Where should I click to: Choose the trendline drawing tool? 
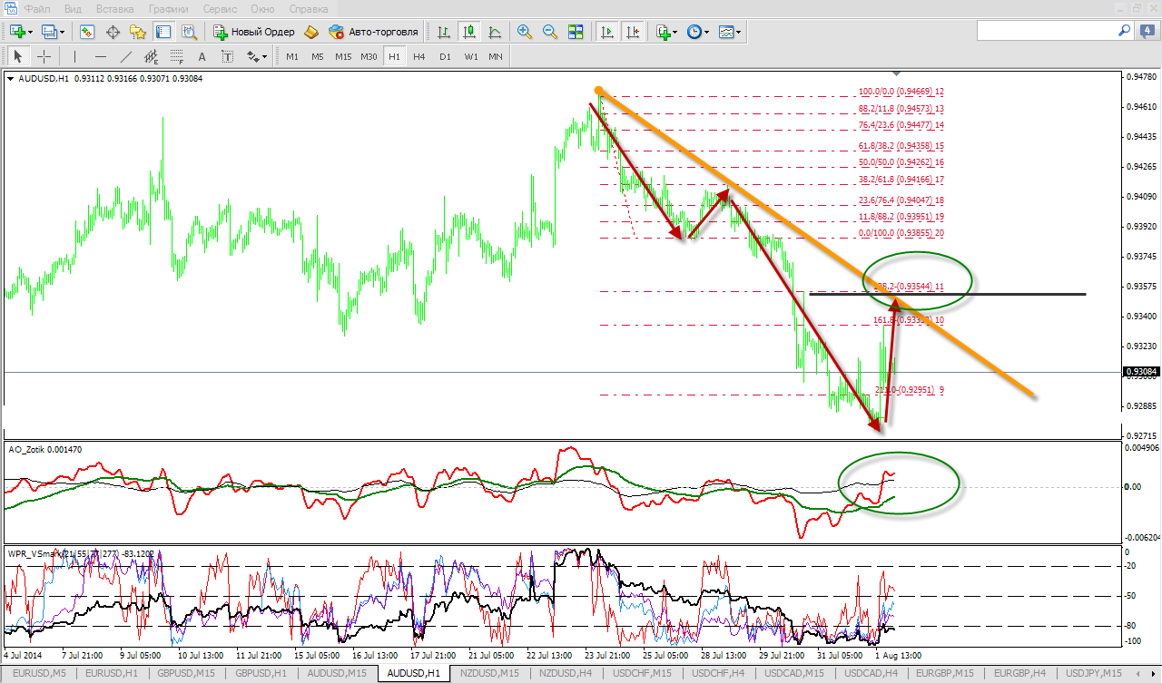(x=125, y=56)
